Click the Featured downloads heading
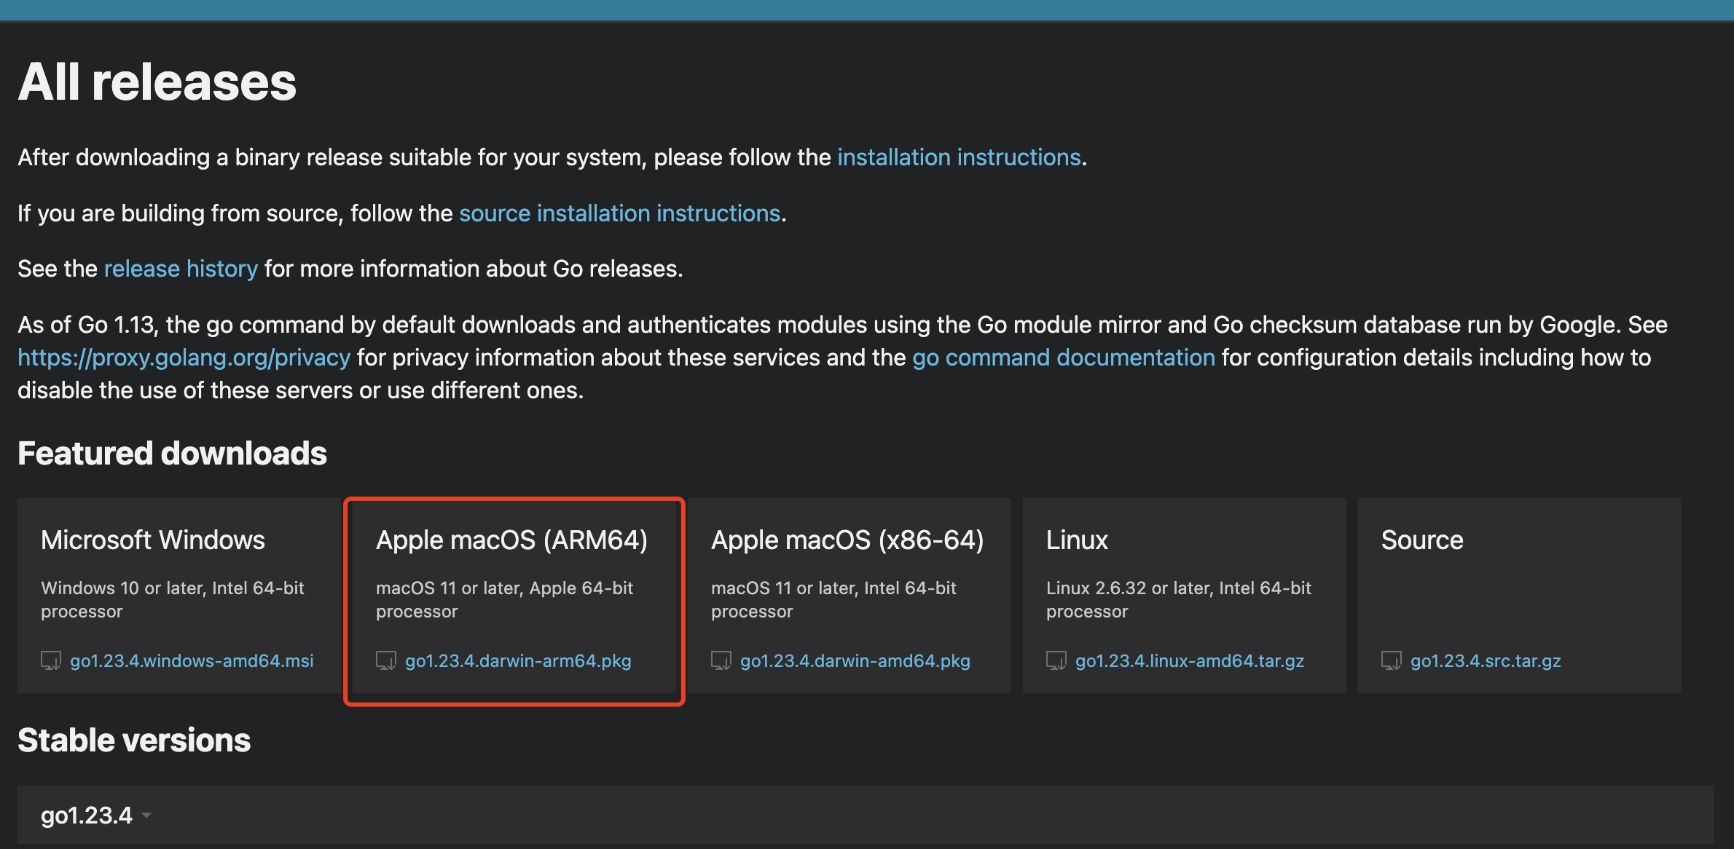 pyautogui.click(x=172, y=453)
